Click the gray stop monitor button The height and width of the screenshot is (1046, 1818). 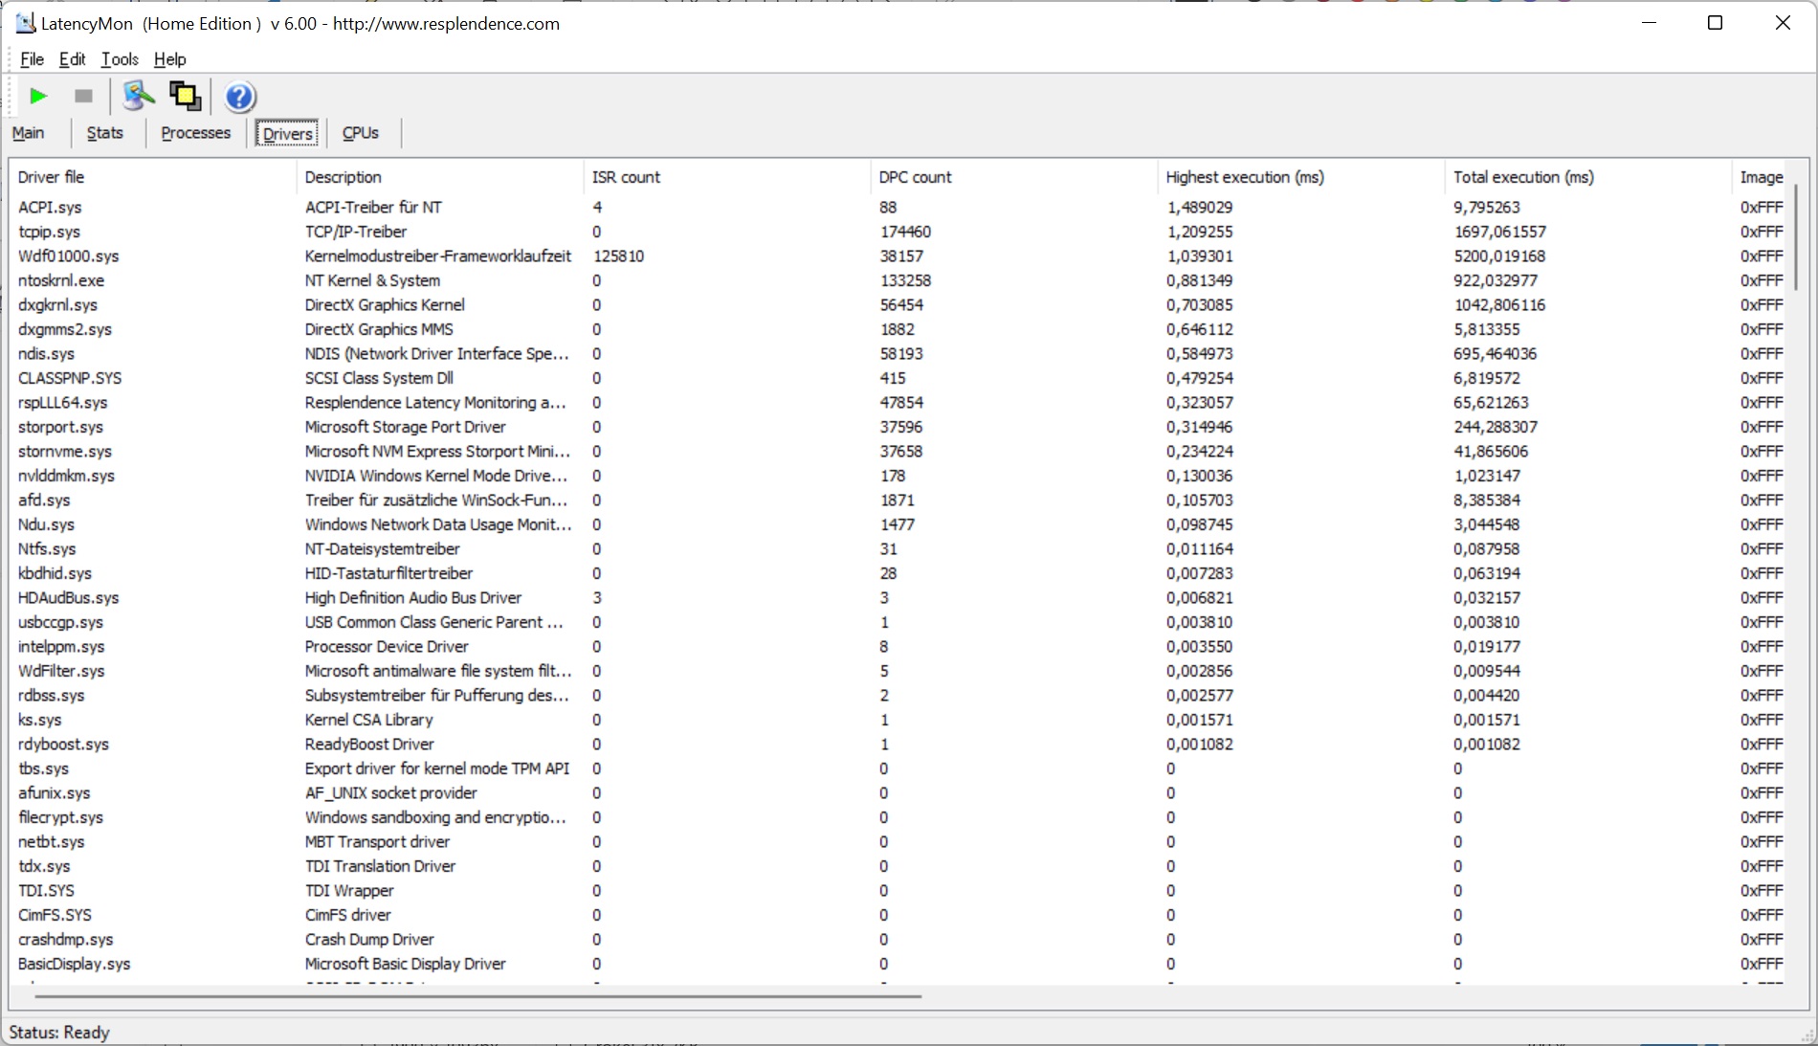(x=83, y=96)
